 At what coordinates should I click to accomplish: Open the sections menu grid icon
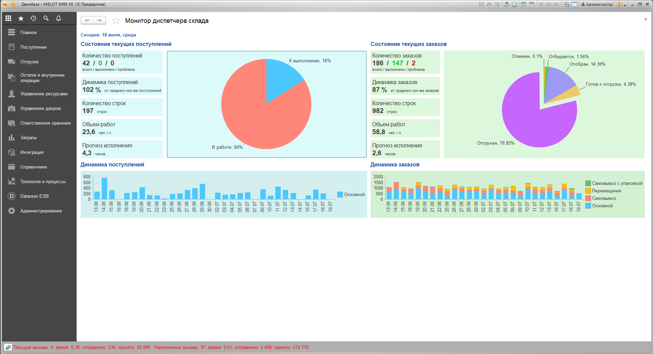(x=9, y=18)
